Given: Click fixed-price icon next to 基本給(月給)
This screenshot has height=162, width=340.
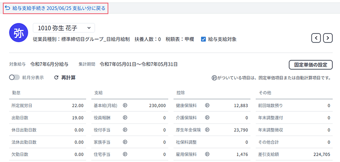Looking at the screenshot, I should point(125,105).
